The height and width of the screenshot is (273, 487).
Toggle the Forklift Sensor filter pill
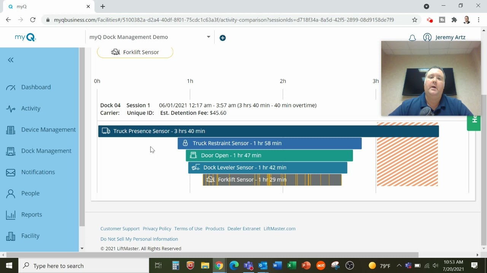(x=135, y=52)
